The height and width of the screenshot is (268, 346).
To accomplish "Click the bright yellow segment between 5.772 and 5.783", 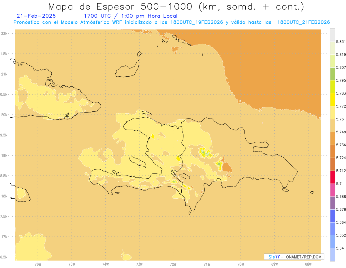I will [x=332, y=99].
